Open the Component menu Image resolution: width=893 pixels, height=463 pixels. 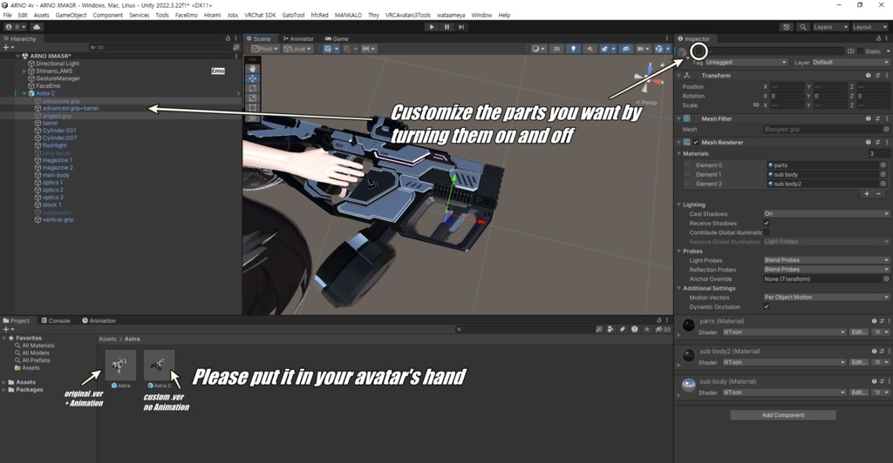(107, 16)
